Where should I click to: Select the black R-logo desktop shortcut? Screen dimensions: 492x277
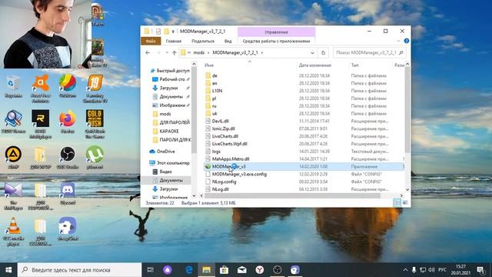pyautogui.click(x=41, y=124)
